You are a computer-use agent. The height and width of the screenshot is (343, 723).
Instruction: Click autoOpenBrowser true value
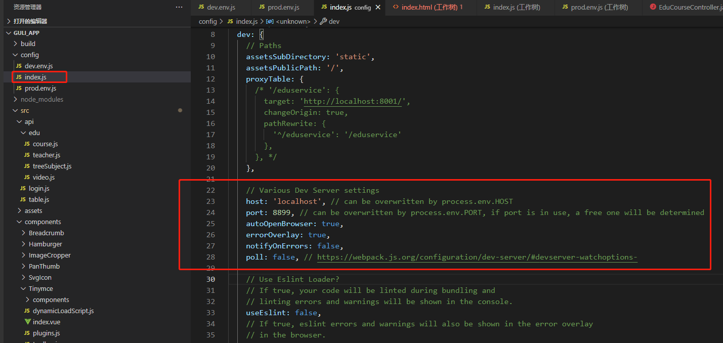pos(330,224)
